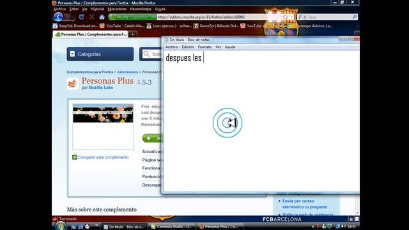Image resolution: width=409 pixels, height=230 pixels.
Task: Show hidden tray icons arrow
Action: 313,227
